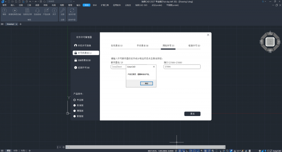The height and width of the screenshot is (152, 282).
Task: Open 注册 registration key icon
Action: click(63, 12)
